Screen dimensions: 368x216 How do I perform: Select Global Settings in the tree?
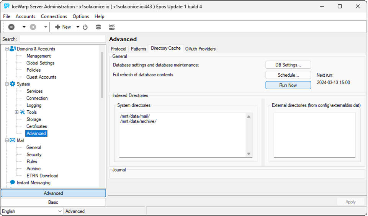click(40, 63)
